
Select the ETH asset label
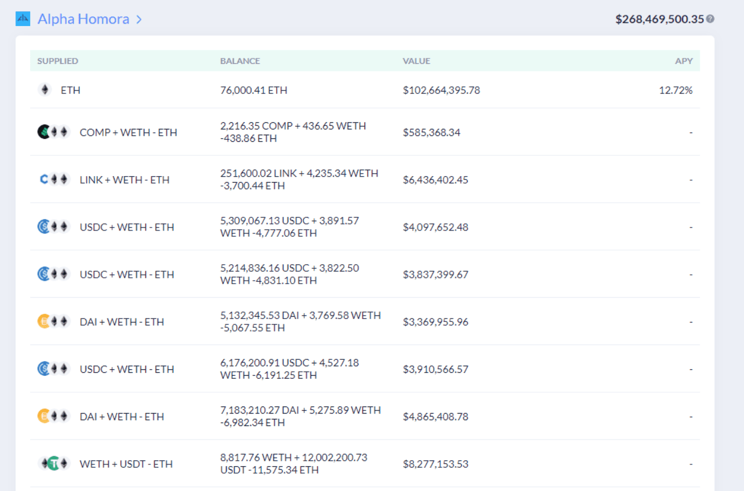click(70, 90)
